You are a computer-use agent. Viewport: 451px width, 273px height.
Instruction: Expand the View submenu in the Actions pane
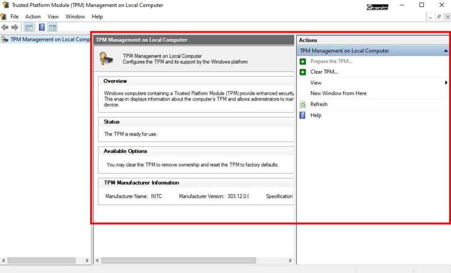[446, 82]
